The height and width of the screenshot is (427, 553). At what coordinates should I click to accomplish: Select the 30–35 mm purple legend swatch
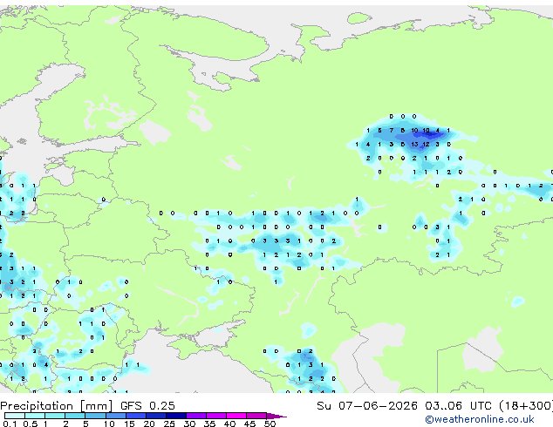click(x=196, y=416)
